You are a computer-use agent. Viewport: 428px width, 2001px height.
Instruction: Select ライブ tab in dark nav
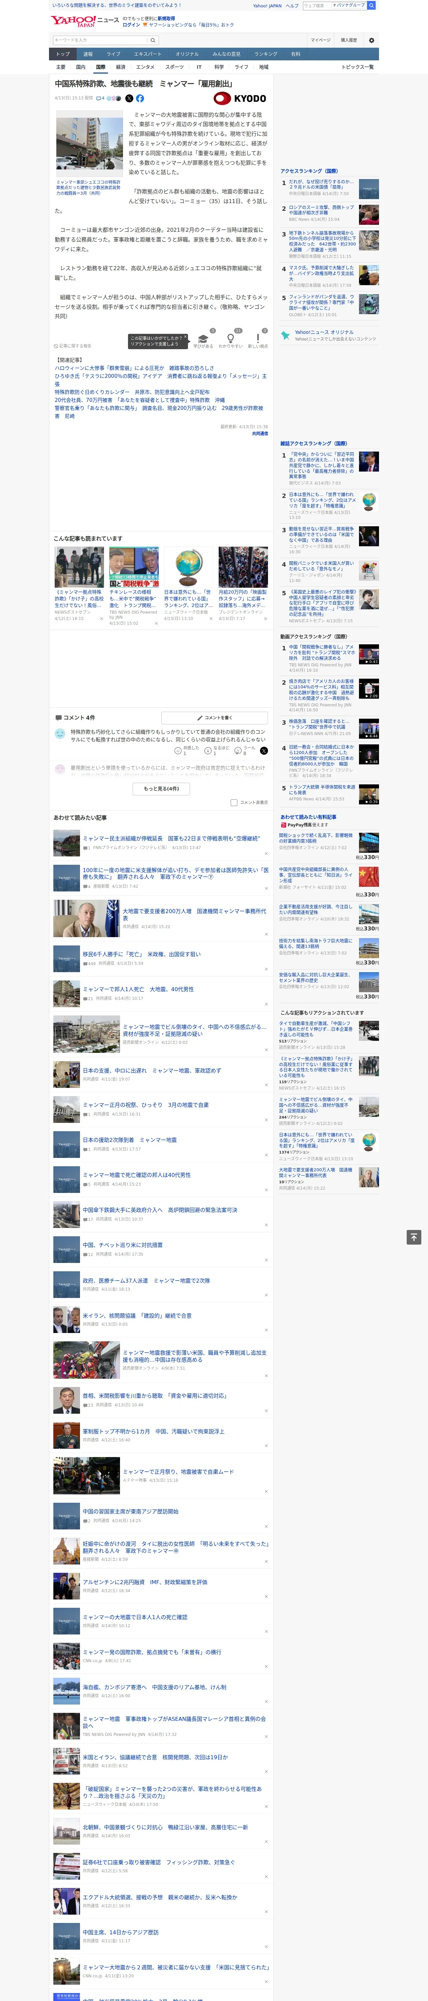pyautogui.click(x=113, y=54)
